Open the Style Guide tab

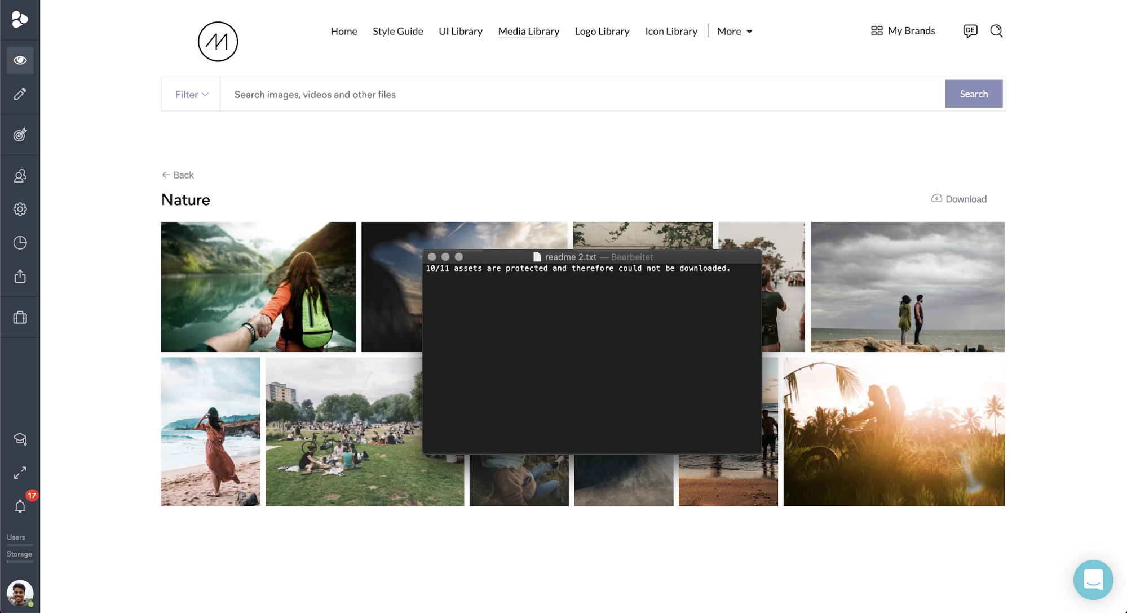[x=397, y=32]
